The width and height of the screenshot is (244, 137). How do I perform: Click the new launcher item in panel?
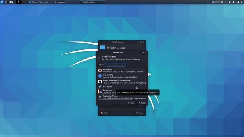click(19, 2)
